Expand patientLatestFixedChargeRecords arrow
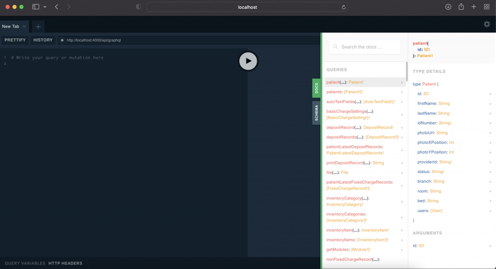The height and width of the screenshot is (269, 496). click(402, 186)
